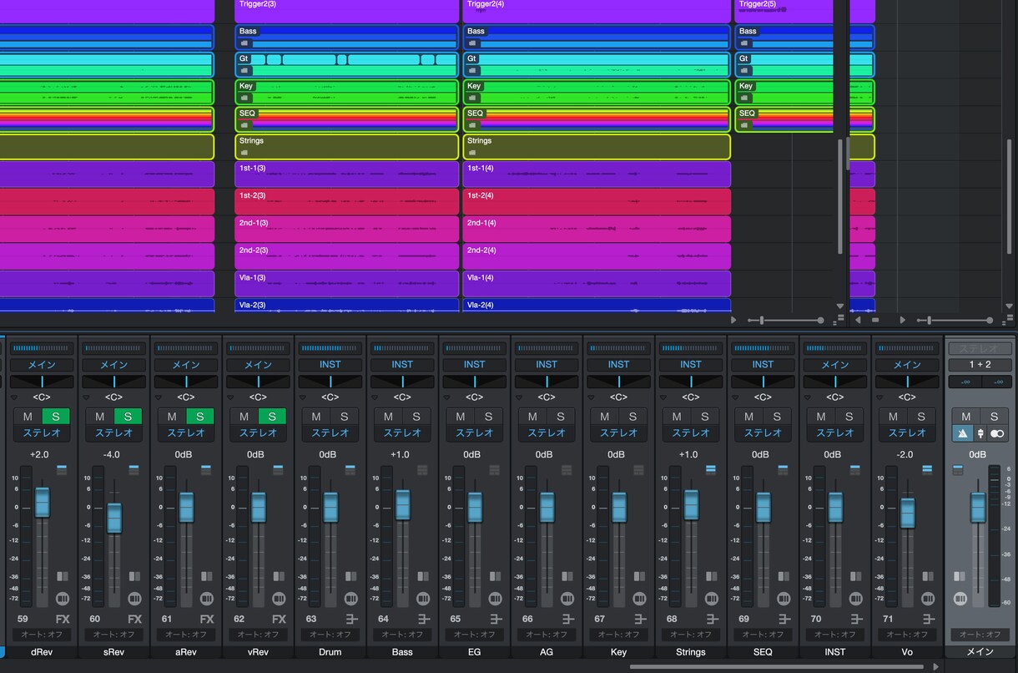Image resolution: width=1018 pixels, height=673 pixels.
Task: Click the mono/stereo link icon on the メイン channel
Action: click(x=997, y=433)
